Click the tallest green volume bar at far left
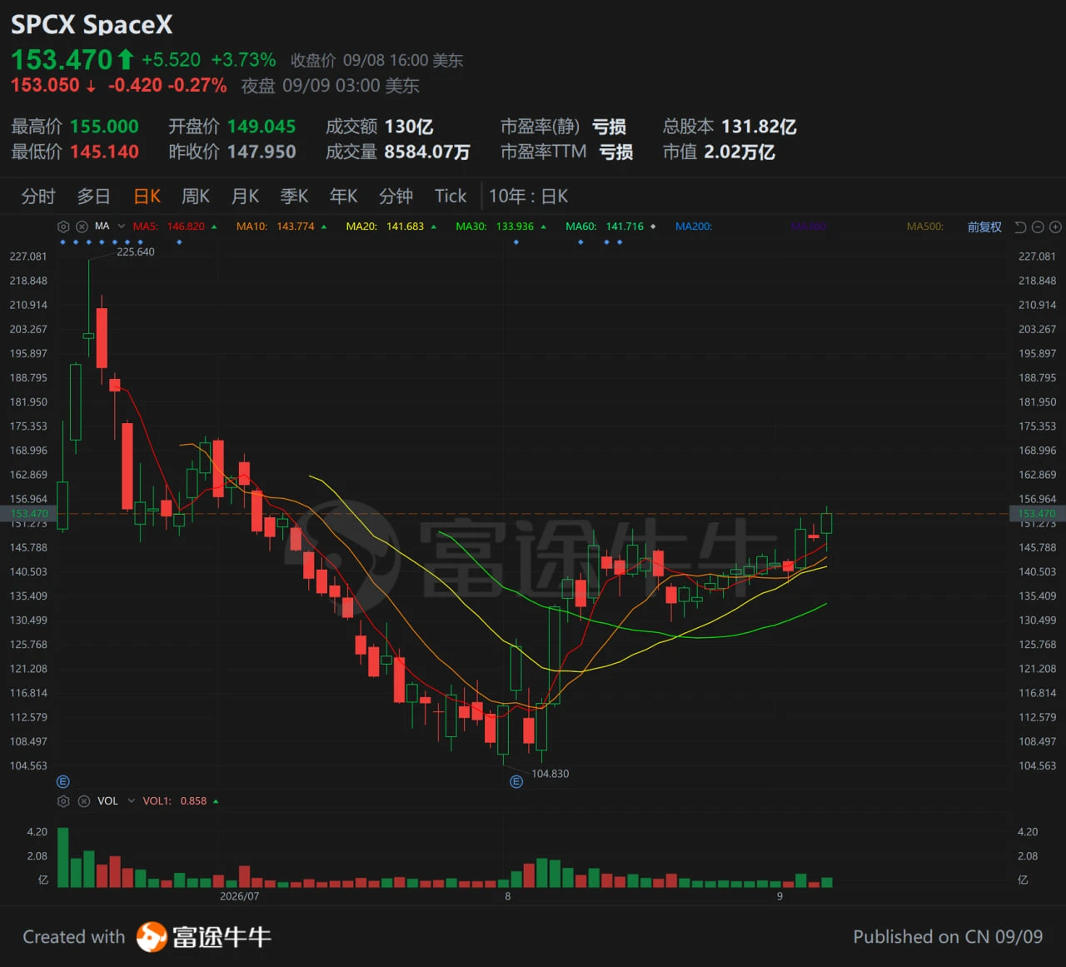The image size is (1066, 967). coord(63,857)
